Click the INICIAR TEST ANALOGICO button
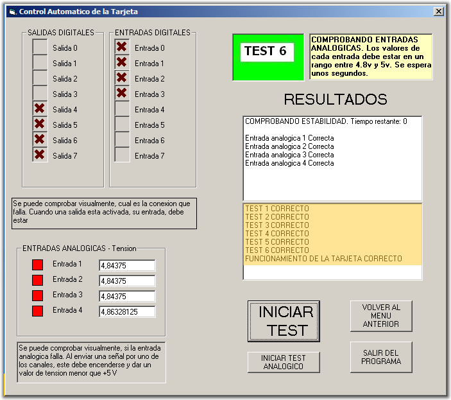 (x=284, y=362)
